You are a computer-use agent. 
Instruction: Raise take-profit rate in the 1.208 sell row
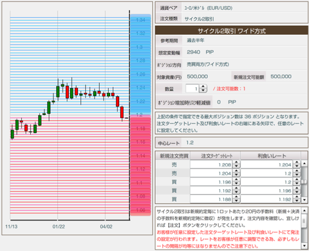297,163
